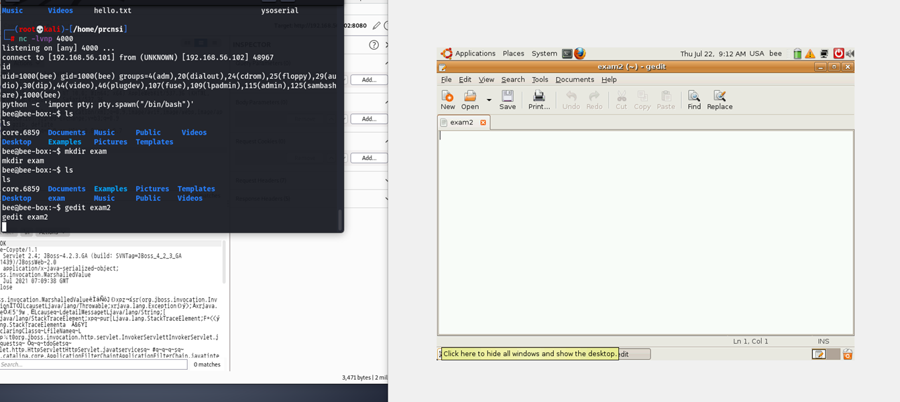This screenshot has width=900, height=402.
Task: Click the workspace switcher showing gedit
Action: click(819, 354)
